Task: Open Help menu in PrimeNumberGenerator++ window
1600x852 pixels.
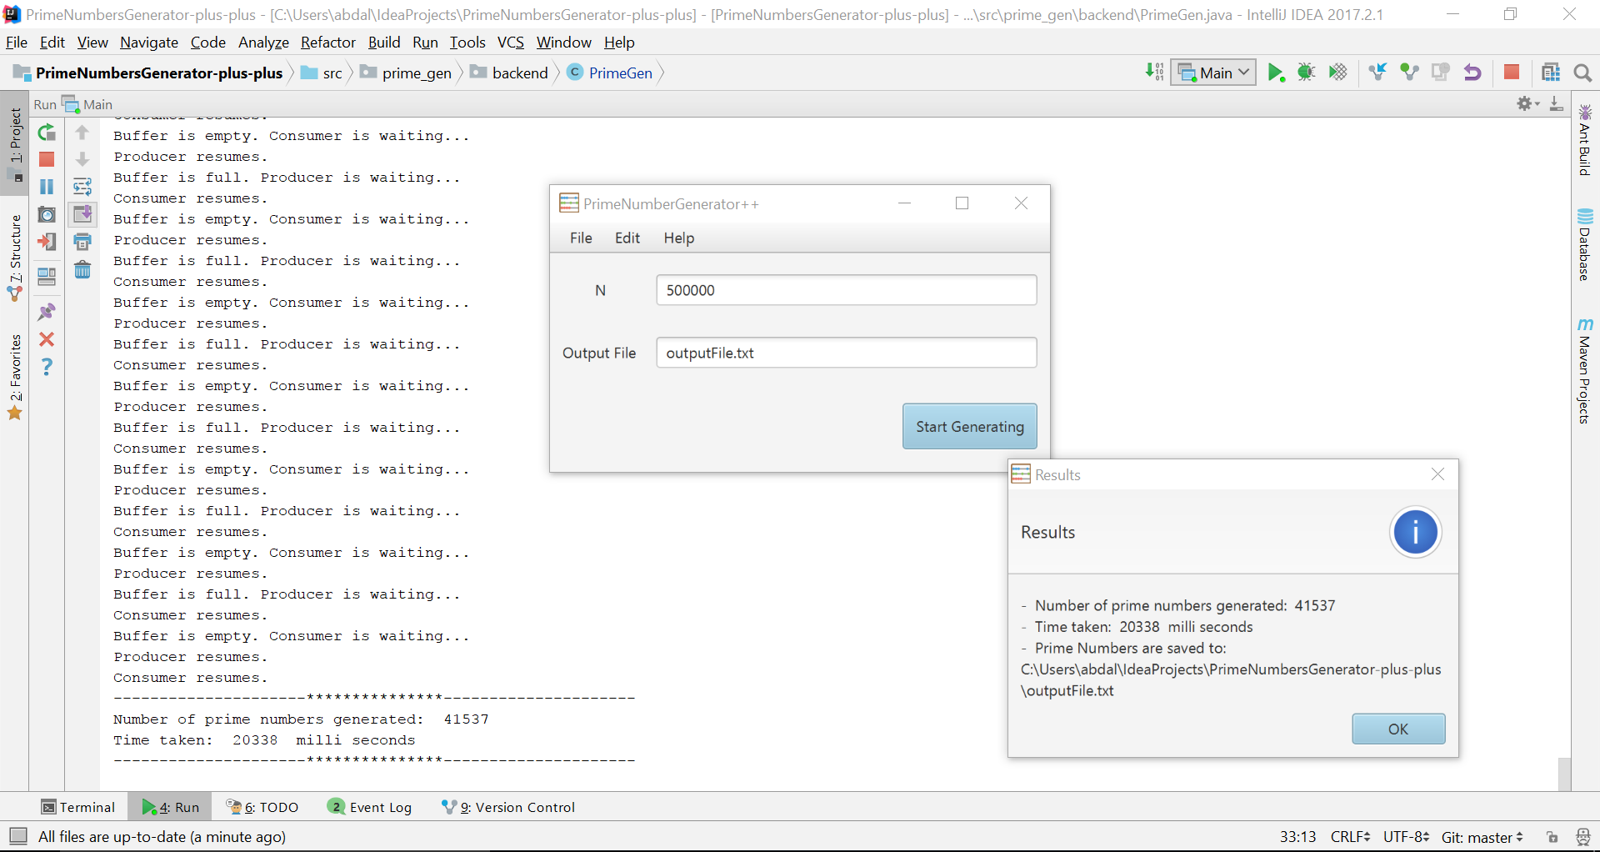Action: (x=679, y=238)
